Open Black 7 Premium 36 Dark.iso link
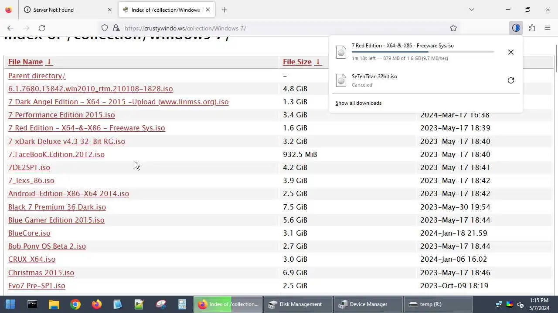 [57, 207]
